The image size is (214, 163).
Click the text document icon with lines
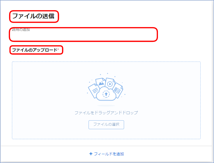coord(94,90)
